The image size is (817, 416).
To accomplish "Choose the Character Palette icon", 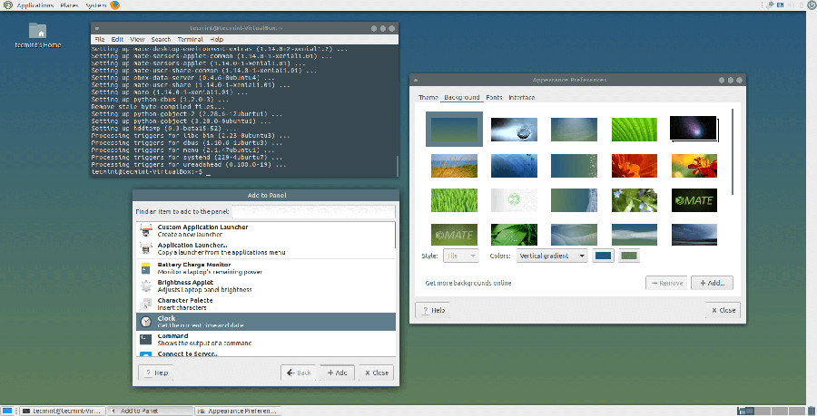I will (x=146, y=303).
